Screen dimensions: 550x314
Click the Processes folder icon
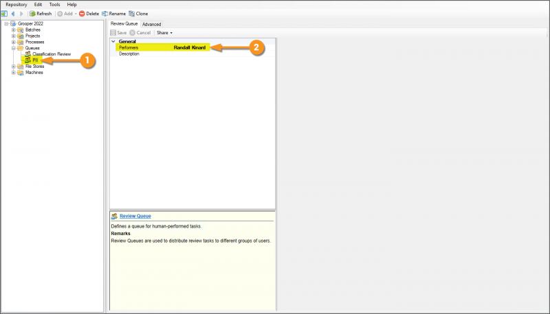click(x=21, y=42)
